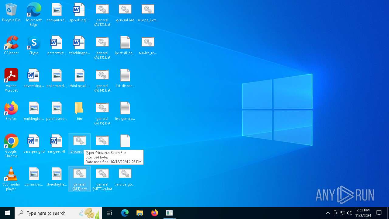Screen dimensions: 389x219
Task: Select the service_re... batch file
Action: (x=148, y=45)
